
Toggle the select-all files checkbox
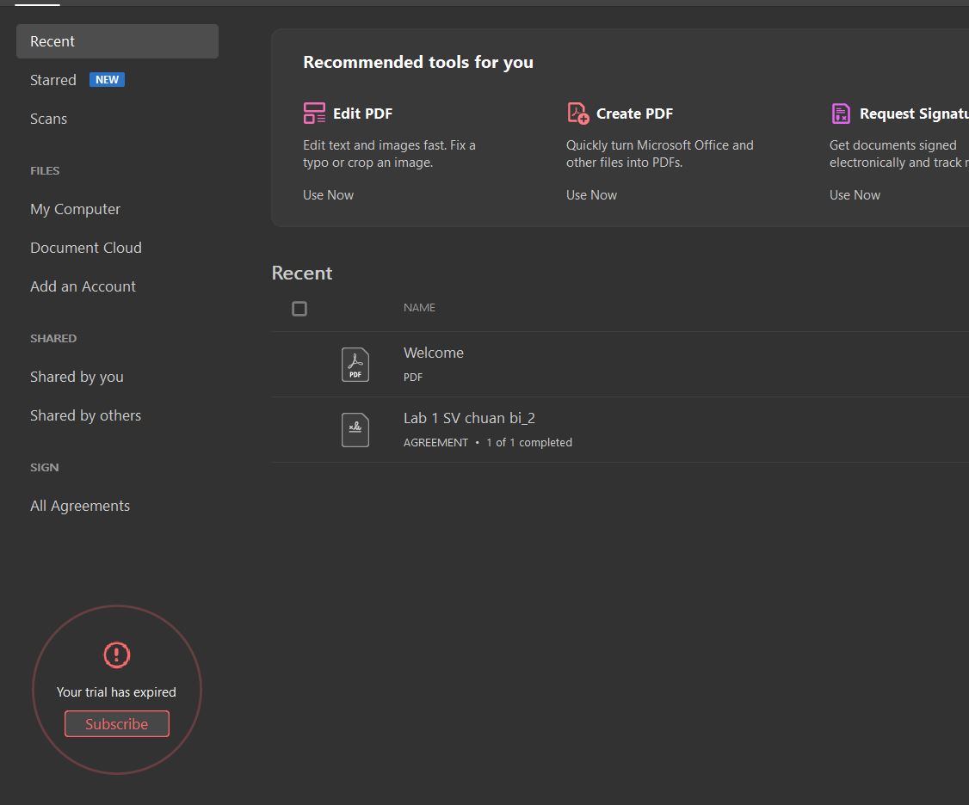point(299,309)
